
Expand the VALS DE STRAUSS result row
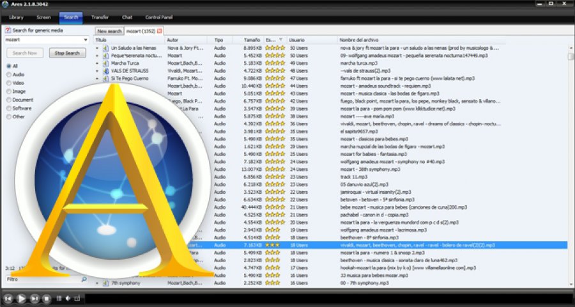(x=97, y=71)
